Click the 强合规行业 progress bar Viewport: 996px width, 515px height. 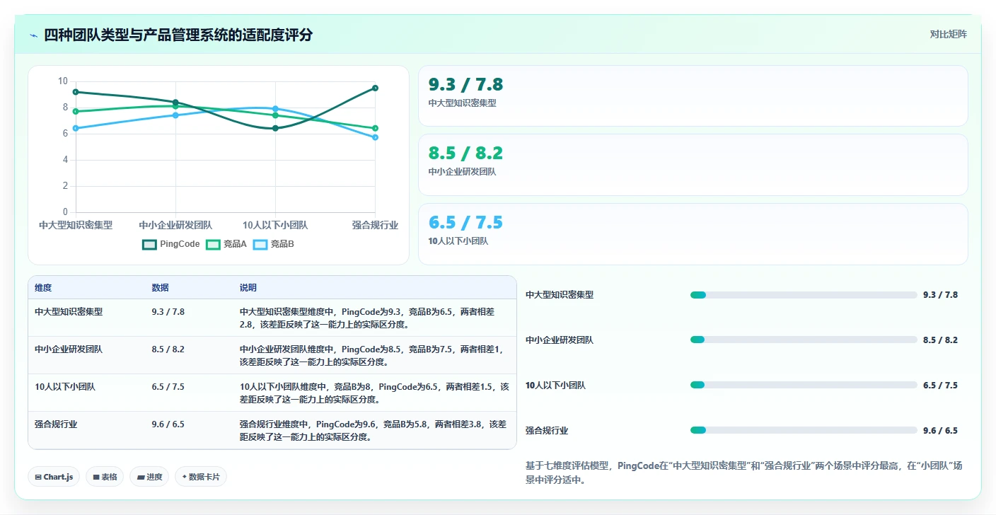[804, 430]
